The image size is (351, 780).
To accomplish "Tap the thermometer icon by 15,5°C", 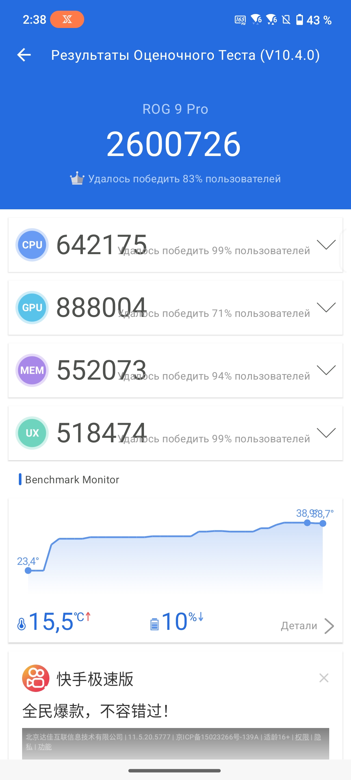I will pos(21,624).
